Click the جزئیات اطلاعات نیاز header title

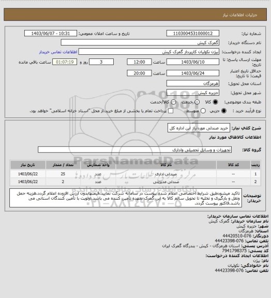click(x=240, y=15)
